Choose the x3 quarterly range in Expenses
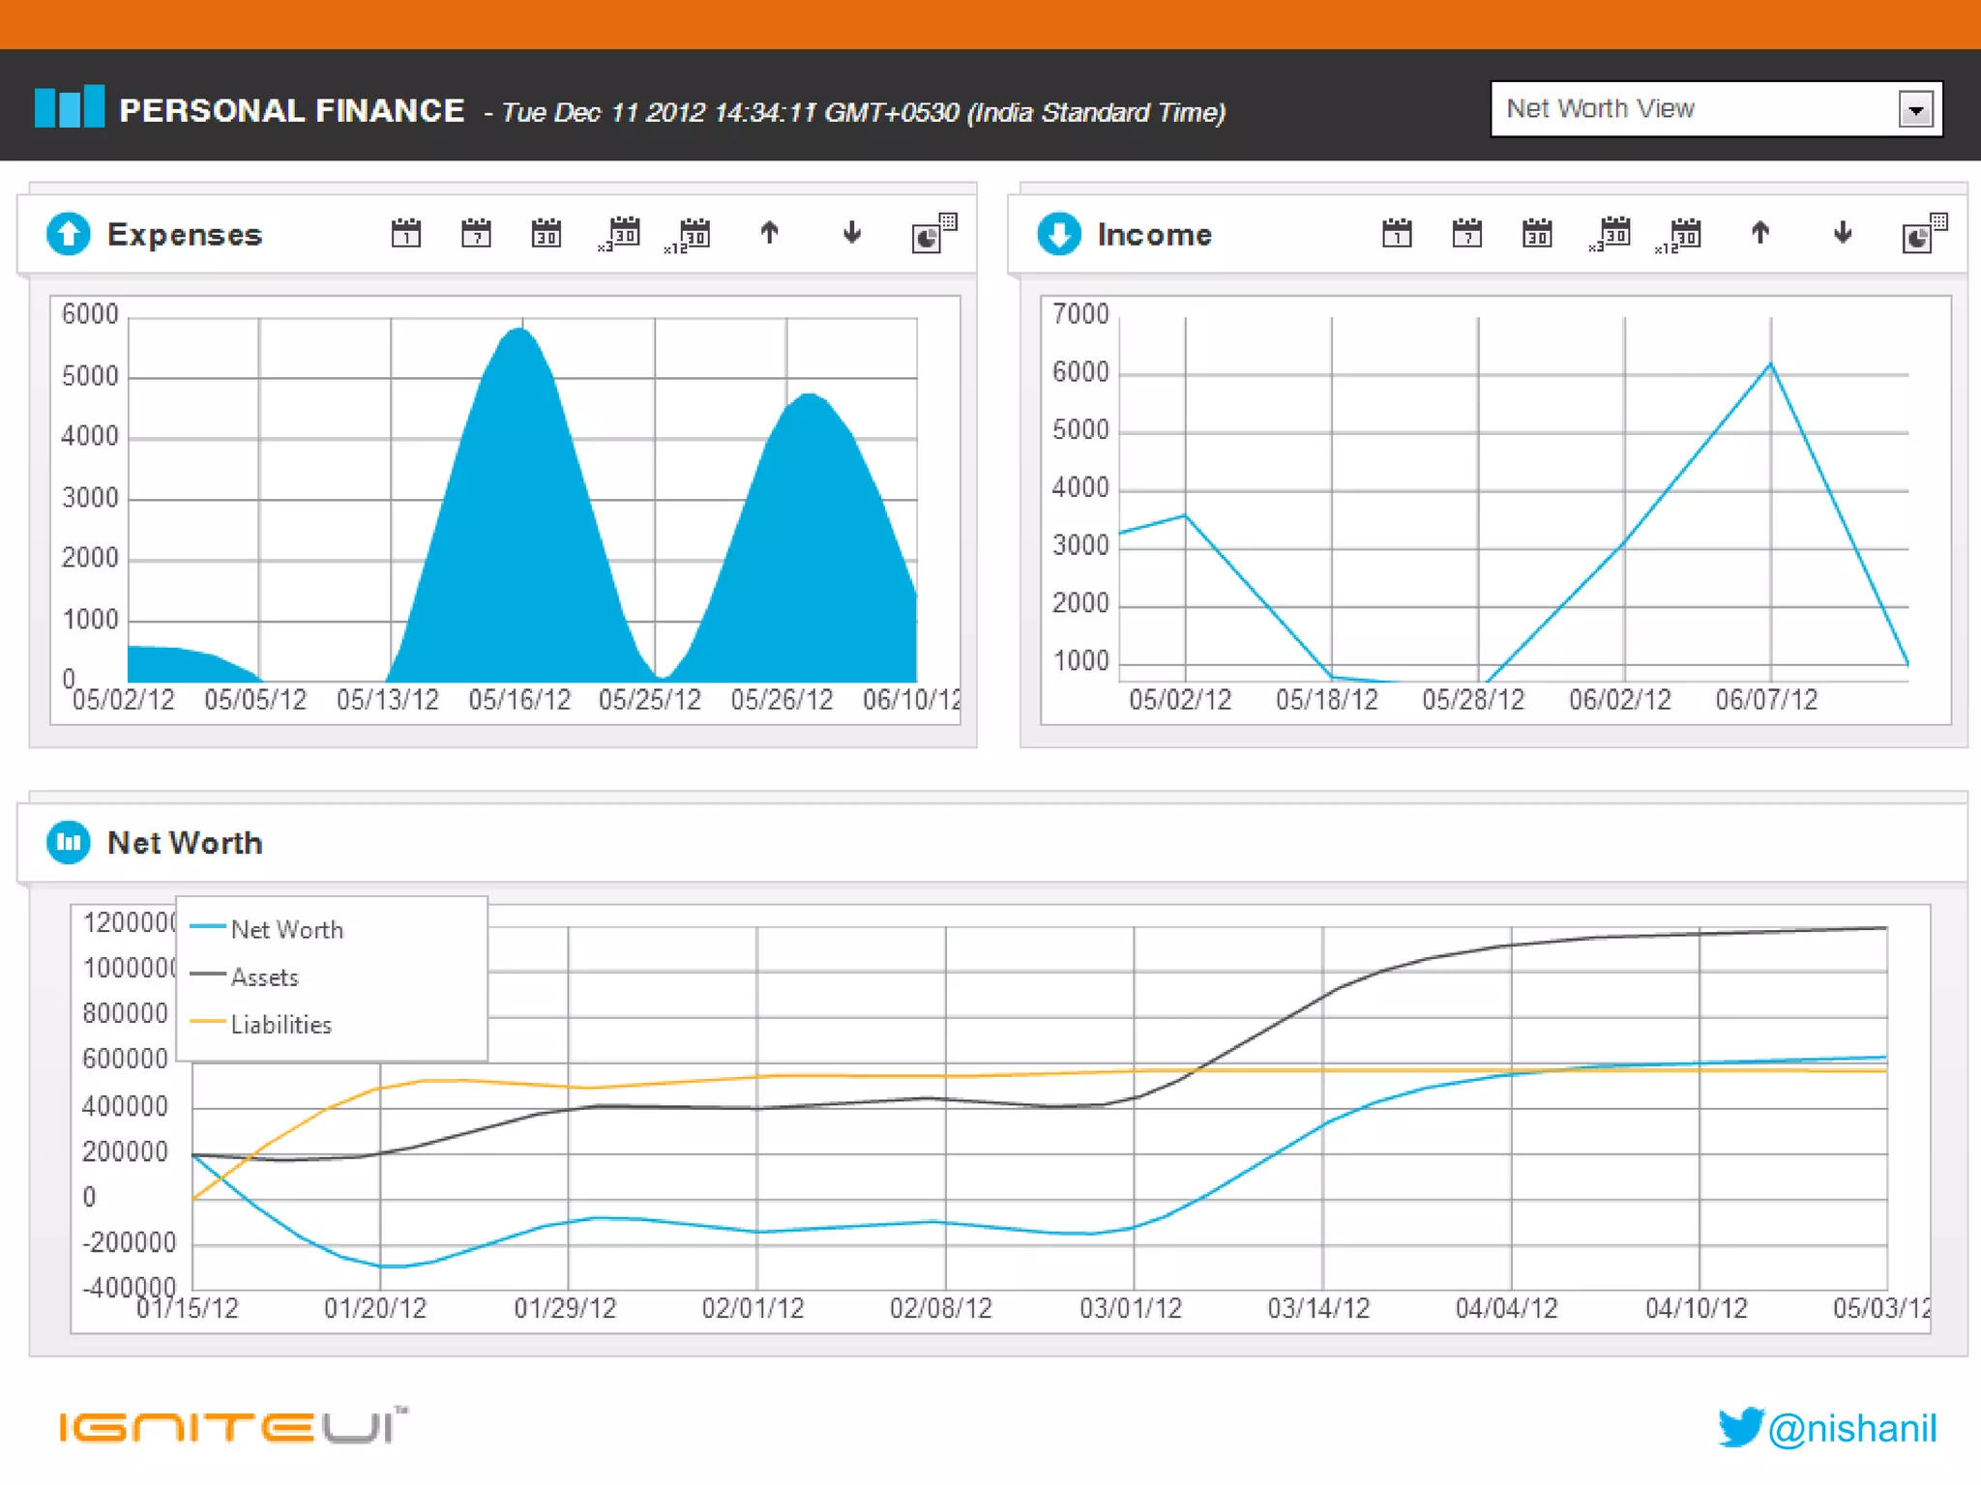 (x=621, y=234)
